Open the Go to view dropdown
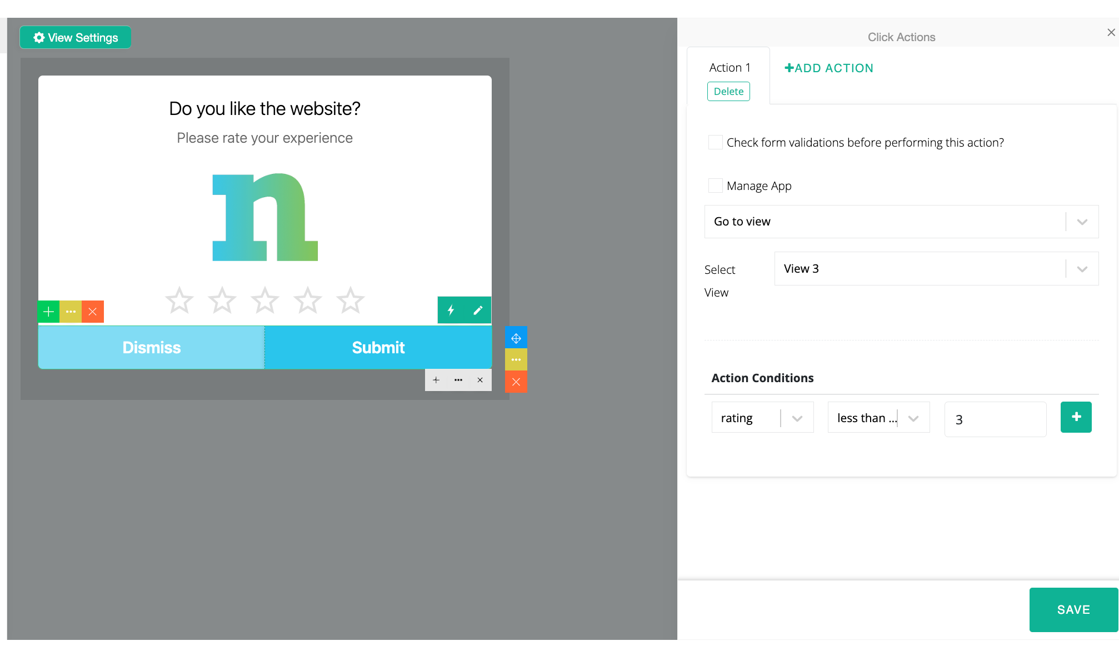1119x651 pixels. [x=901, y=222]
